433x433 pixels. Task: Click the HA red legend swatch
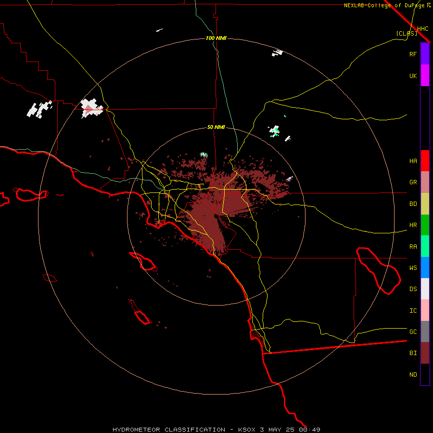click(x=425, y=161)
